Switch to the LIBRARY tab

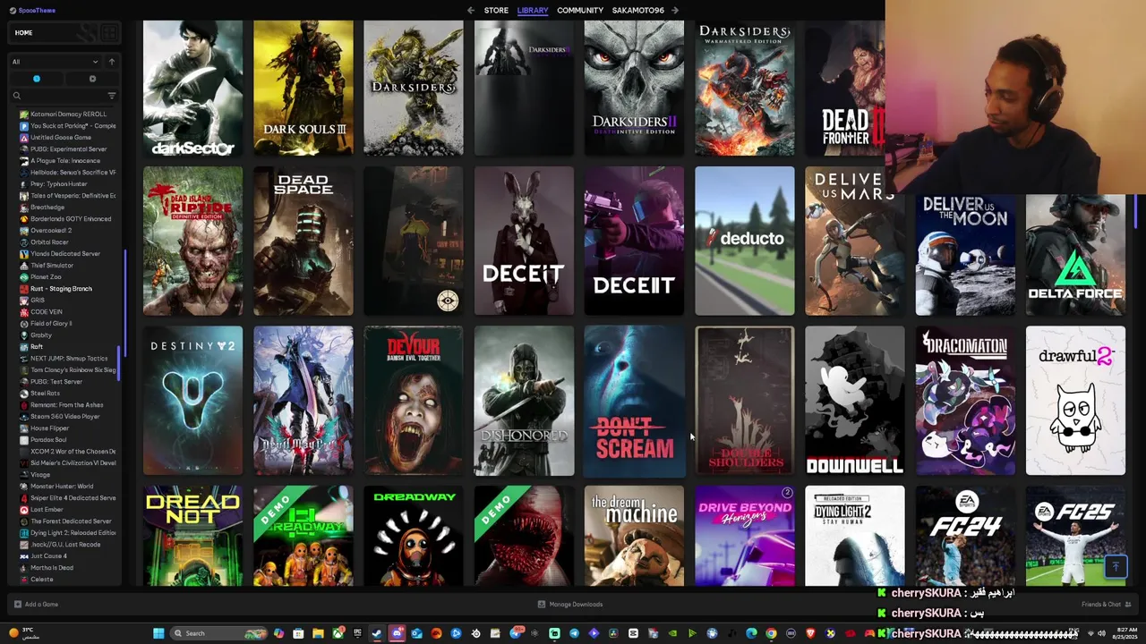pos(533,10)
